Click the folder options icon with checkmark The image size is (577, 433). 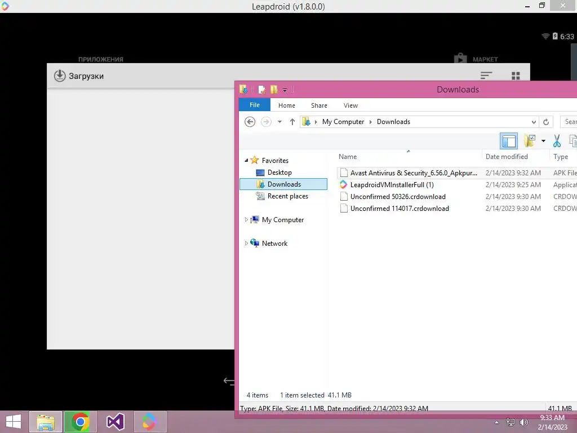pyautogui.click(x=530, y=140)
